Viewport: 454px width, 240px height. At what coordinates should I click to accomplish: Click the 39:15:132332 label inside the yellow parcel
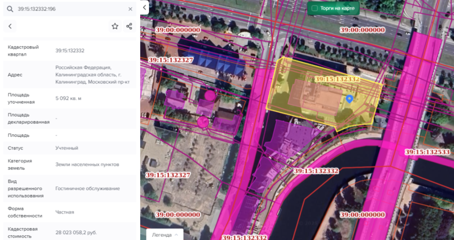pyautogui.click(x=337, y=79)
